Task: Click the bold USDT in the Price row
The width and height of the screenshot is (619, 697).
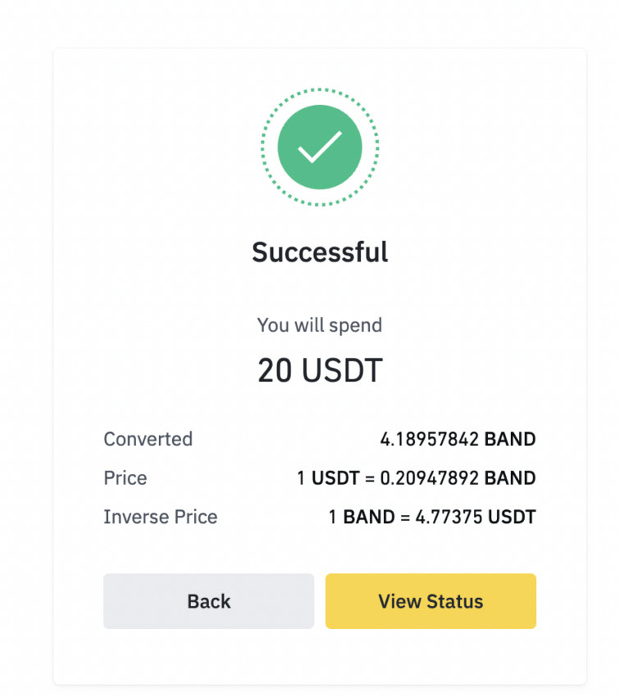Action: pos(334,478)
